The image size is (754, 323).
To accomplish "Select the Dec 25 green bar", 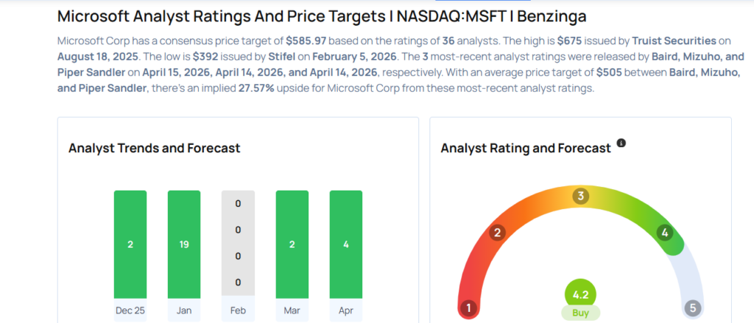I will pos(130,244).
